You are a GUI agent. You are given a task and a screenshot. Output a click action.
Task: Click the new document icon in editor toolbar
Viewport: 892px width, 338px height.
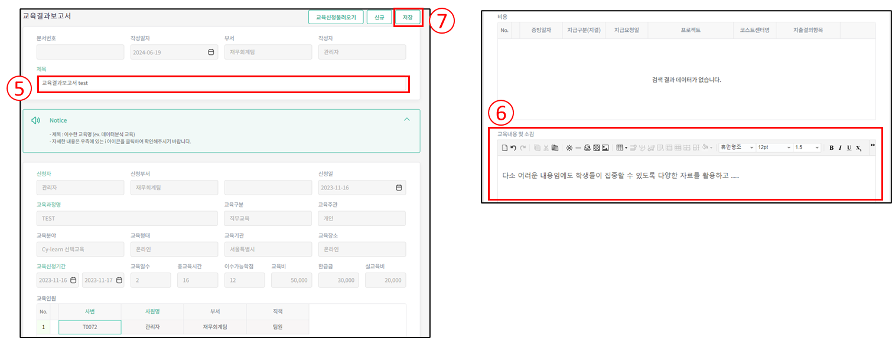click(x=504, y=147)
